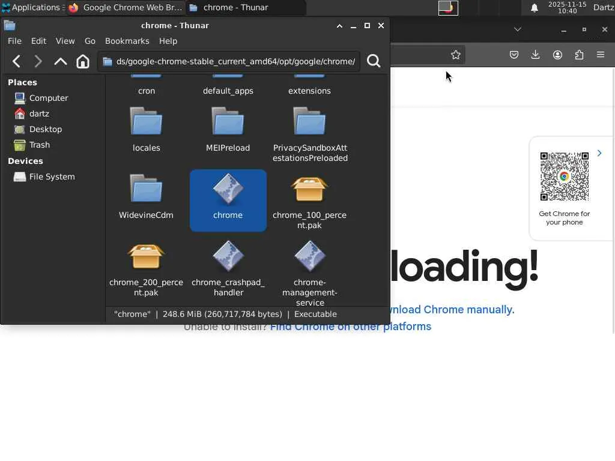The width and height of the screenshot is (615, 461).
Task: Click the panel clock showing 2025-11-15
Action: [x=567, y=7]
